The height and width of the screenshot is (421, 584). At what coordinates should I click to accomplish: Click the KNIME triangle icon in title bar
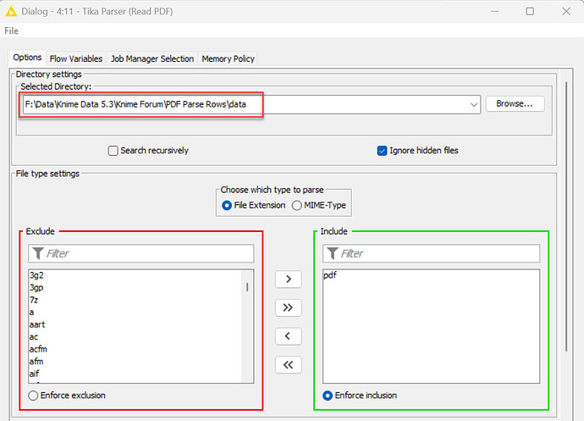(x=11, y=11)
